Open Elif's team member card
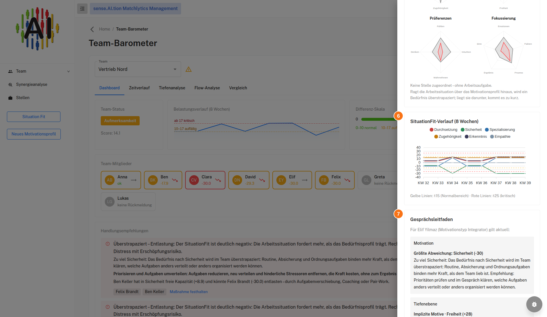This screenshot has height=317, width=547. [292, 180]
